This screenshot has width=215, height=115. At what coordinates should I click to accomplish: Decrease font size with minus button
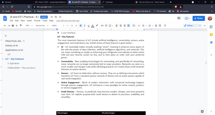67,26
